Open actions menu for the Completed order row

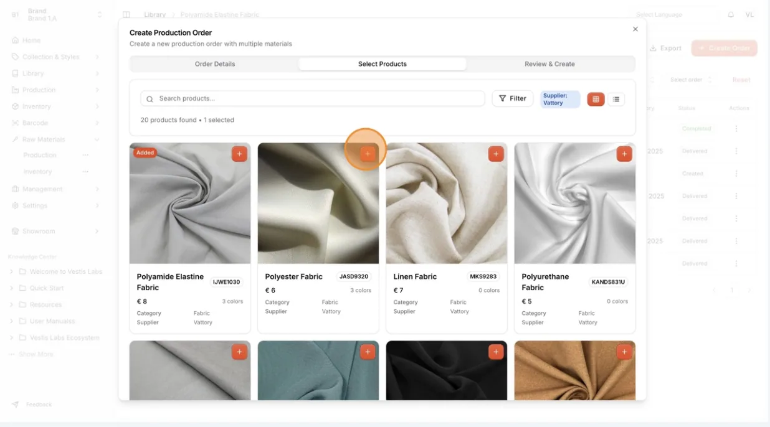736,129
